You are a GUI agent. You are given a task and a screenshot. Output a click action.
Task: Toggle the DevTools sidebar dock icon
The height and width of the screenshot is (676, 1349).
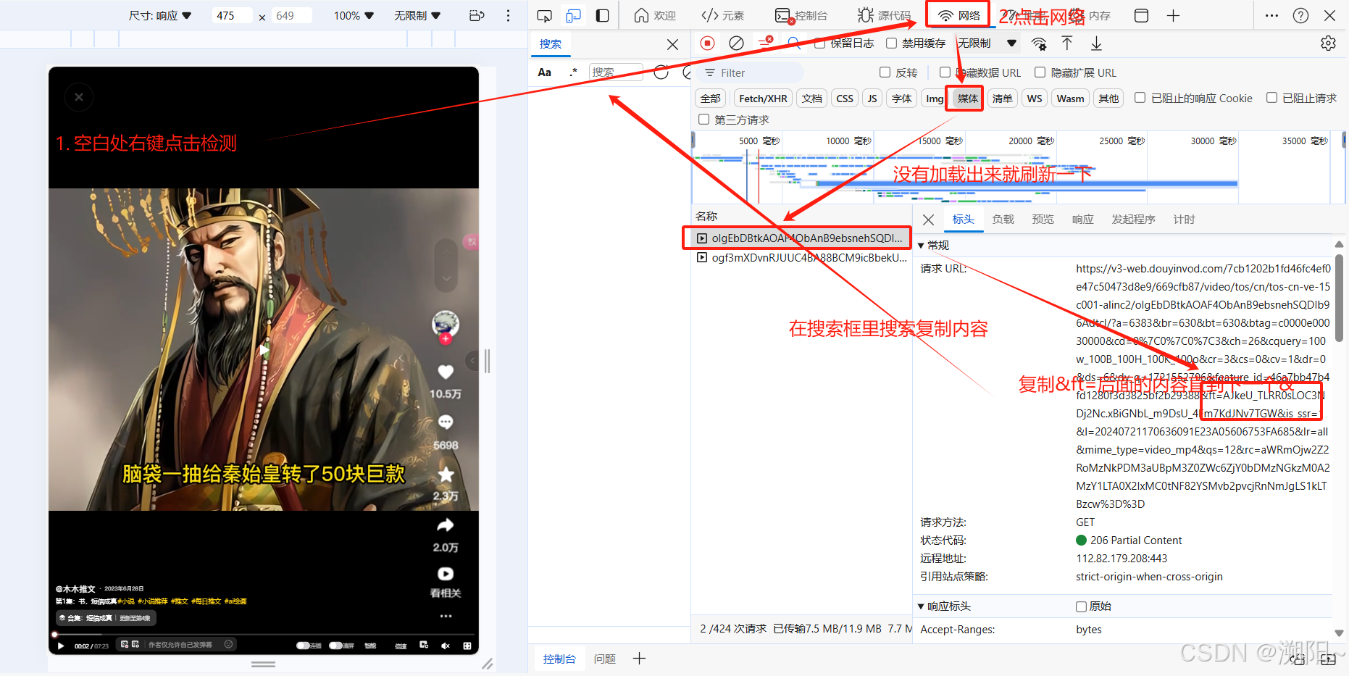click(602, 15)
